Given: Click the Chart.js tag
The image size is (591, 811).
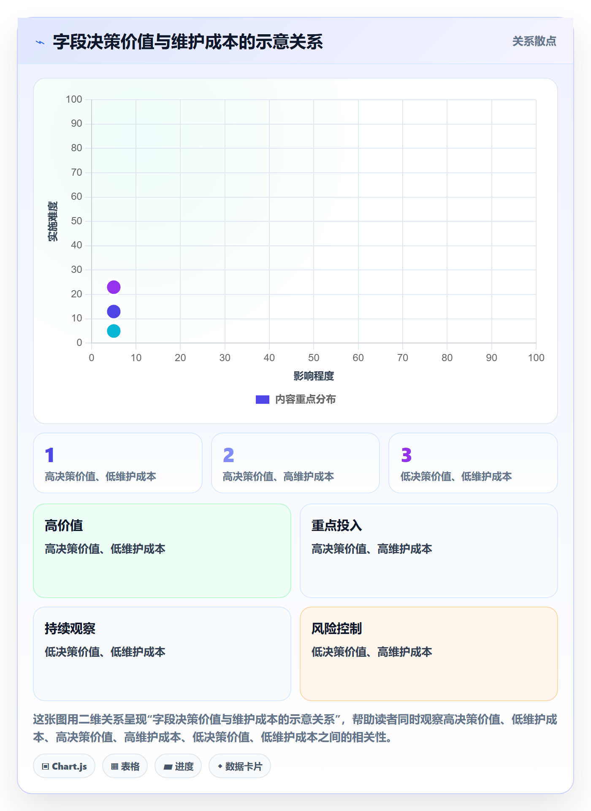Looking at the screenshot, I should tap(64, 766).
